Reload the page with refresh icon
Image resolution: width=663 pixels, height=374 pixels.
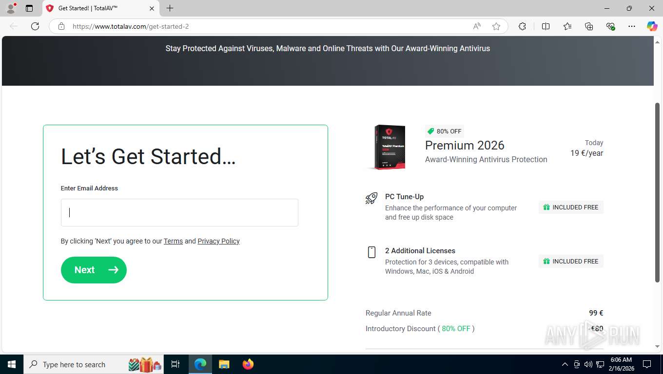click(35, 26)
